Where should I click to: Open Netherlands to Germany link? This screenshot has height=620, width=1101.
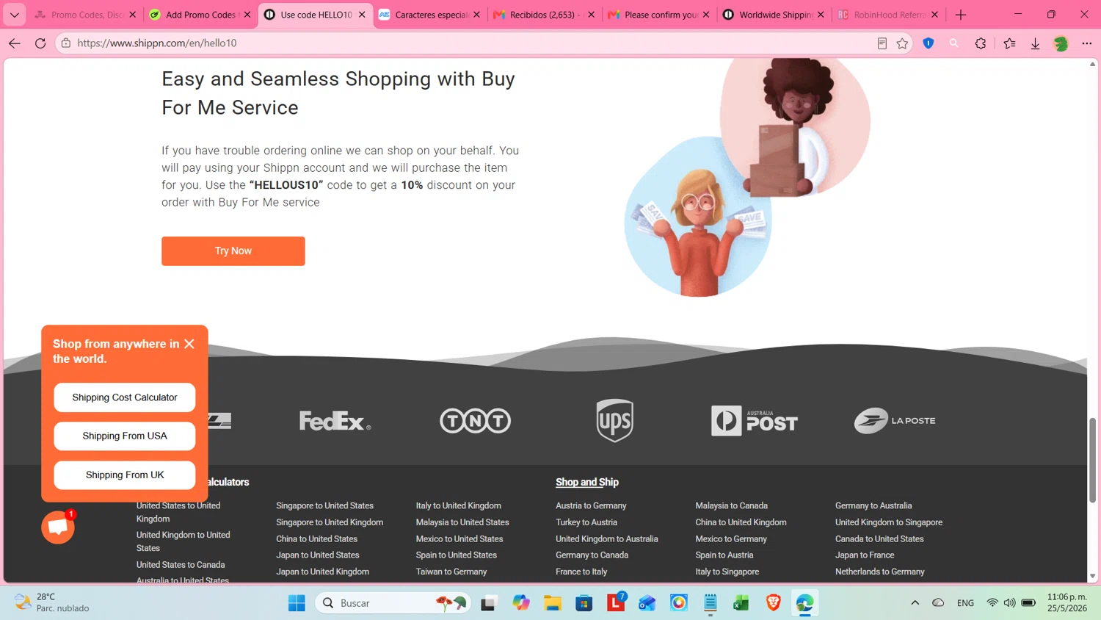880,572
